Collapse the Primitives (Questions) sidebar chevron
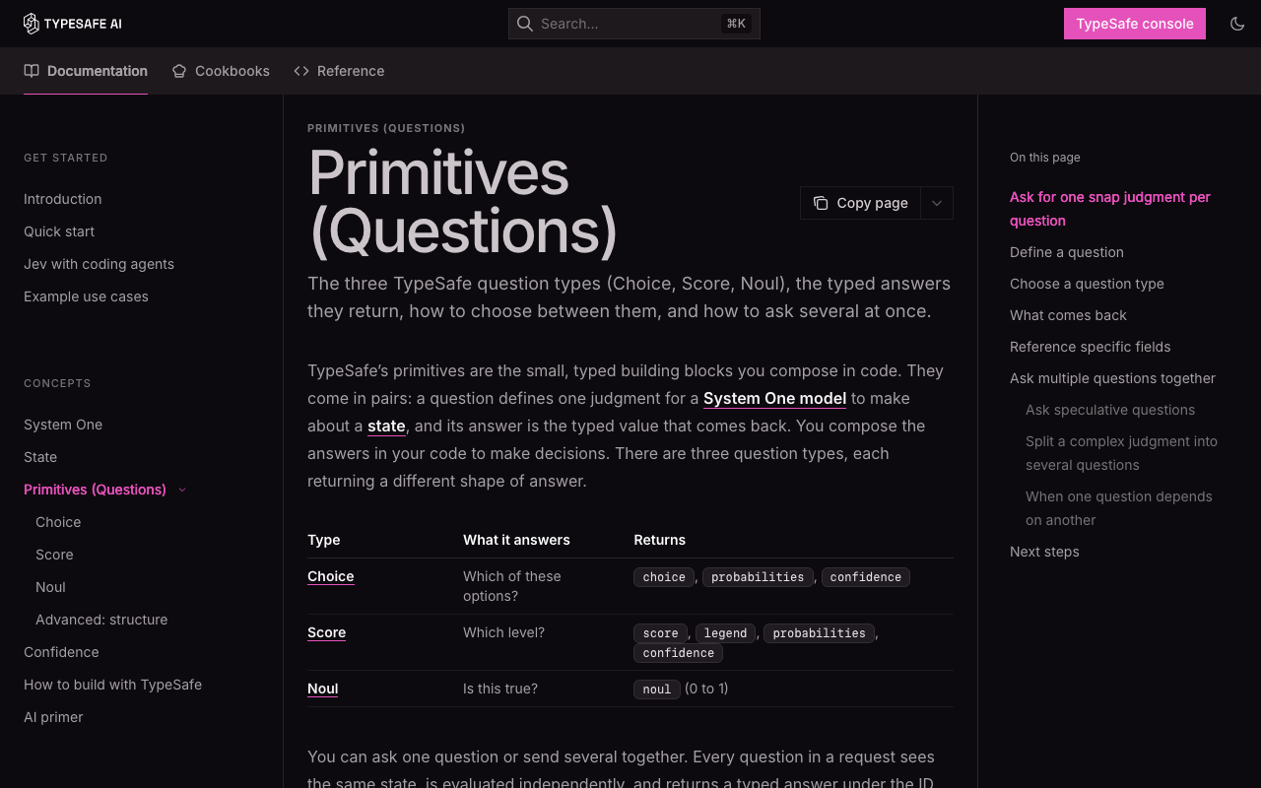The height and width of the screenshot is (788, 1261). pos(182,490)
